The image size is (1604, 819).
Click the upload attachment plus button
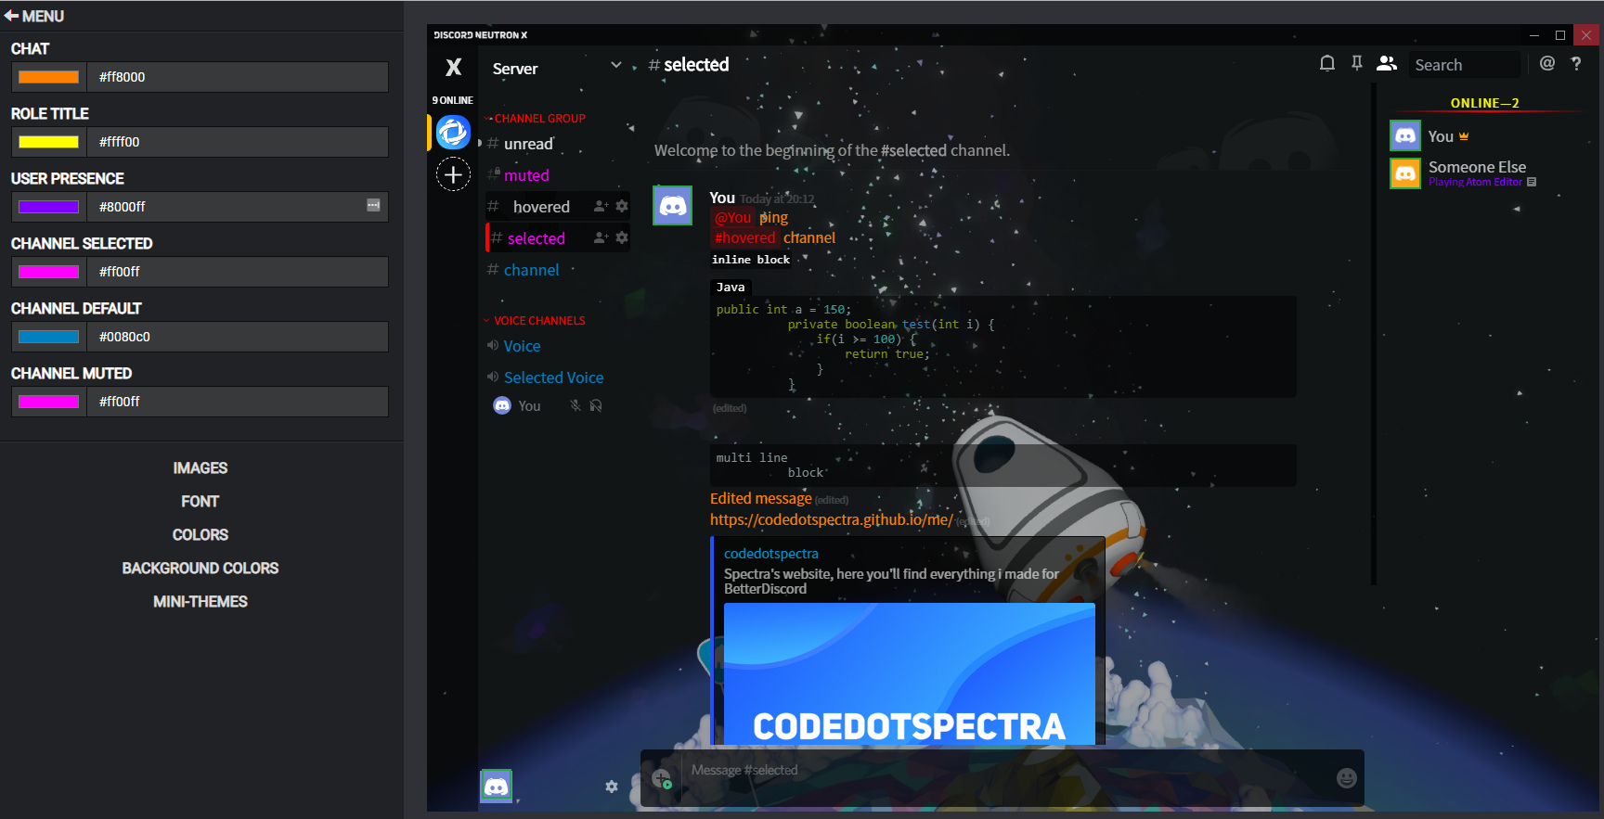(x=661, y=778)
